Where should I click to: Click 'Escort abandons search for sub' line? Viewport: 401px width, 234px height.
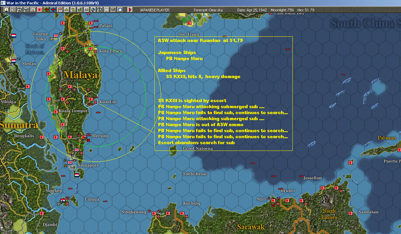[196, 143]
